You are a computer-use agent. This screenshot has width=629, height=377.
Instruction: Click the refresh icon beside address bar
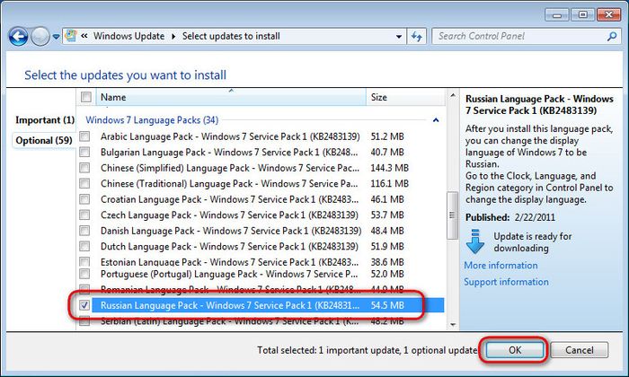tap(417, 37)
